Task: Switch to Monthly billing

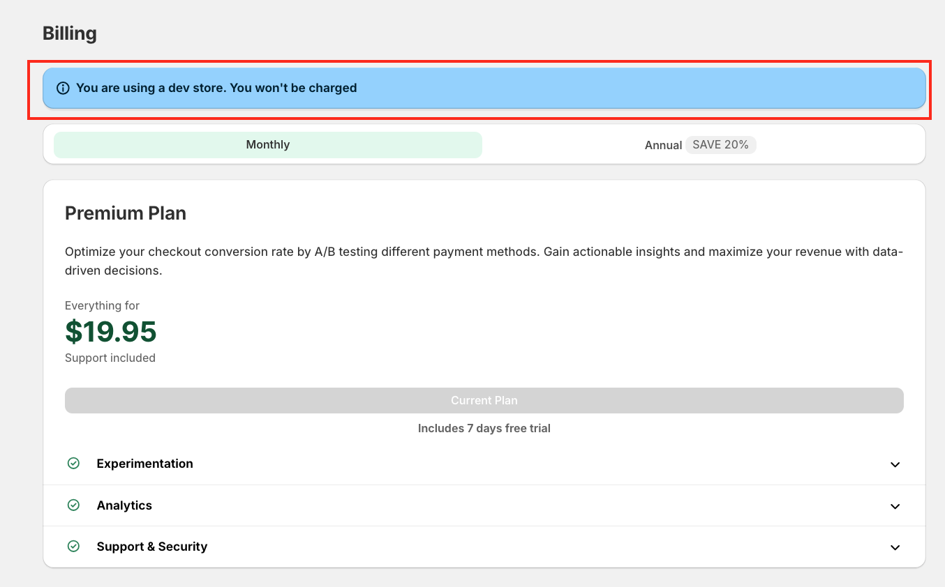Action: (x=267, y=145)
